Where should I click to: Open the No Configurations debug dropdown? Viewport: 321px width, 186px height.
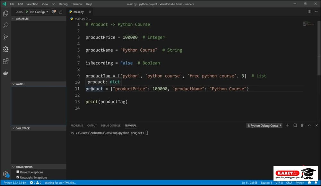click(39, 12)
